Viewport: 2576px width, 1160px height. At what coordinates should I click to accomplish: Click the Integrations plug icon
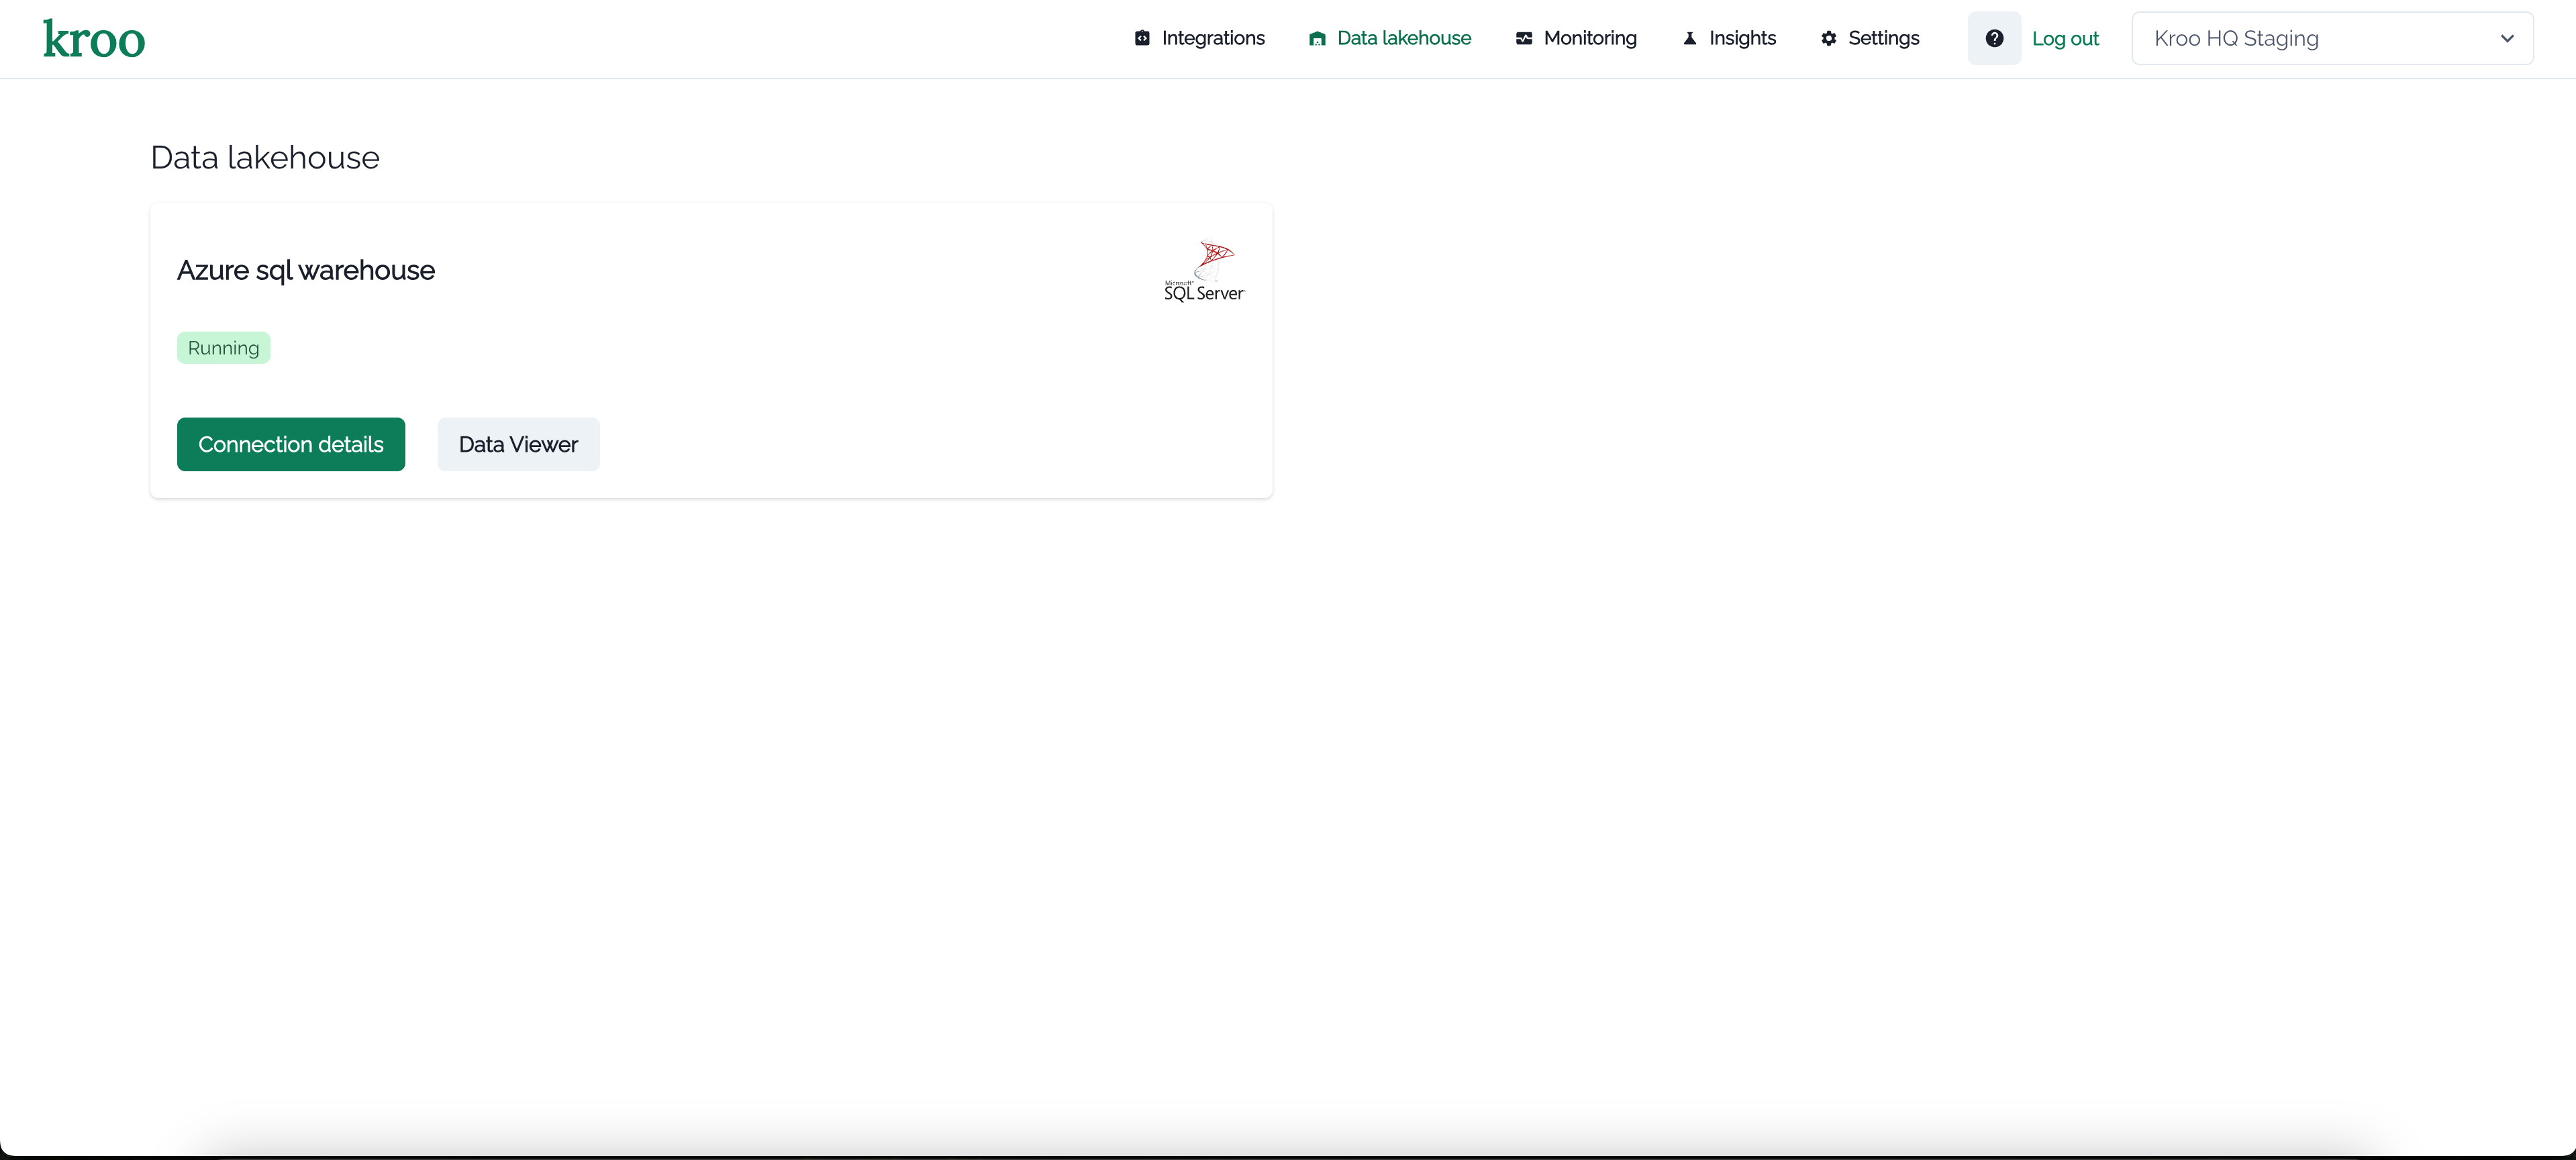(1142, 38)
